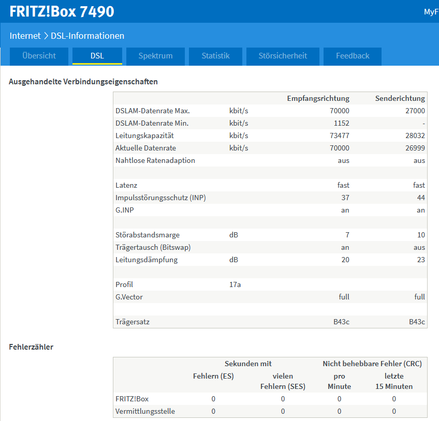
Task: Click the Störabstandsmarge row label
Action: point(147,235)
